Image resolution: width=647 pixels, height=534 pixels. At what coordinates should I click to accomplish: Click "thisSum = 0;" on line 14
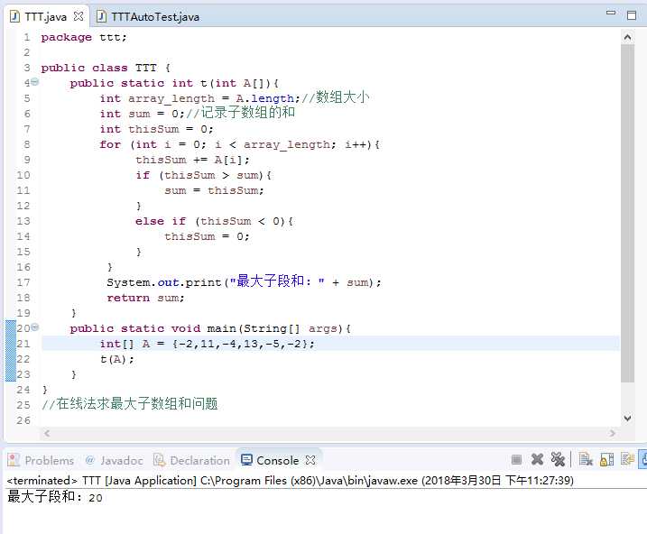tap(207, 236)
